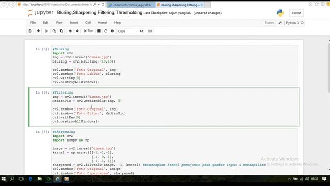The image size is (330, 186).
Task: Save notebook with the floppy disk icon
Action: (x=30, y=31)
